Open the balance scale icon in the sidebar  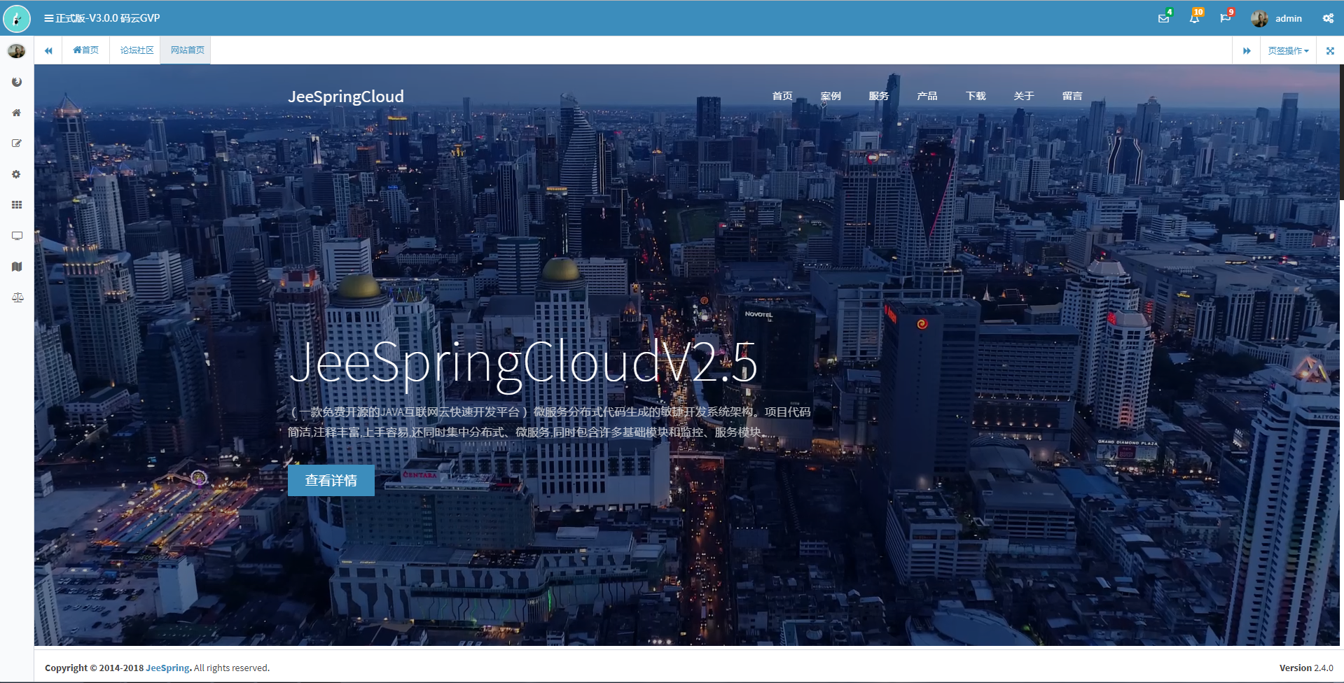(18, 297)
